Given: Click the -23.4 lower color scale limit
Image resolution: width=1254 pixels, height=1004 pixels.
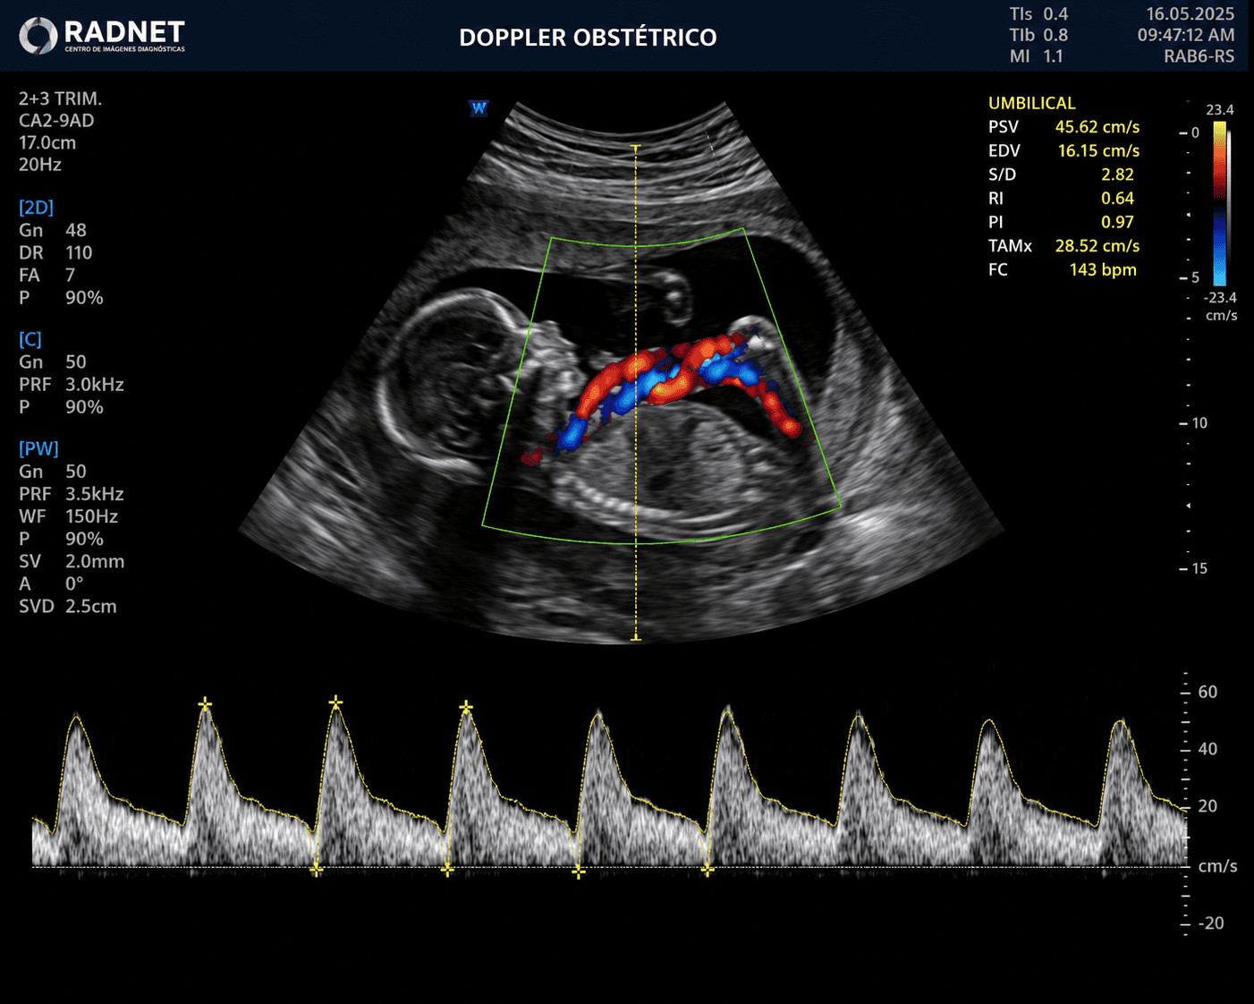Looking at the screenshot, I should (1219, 297).
